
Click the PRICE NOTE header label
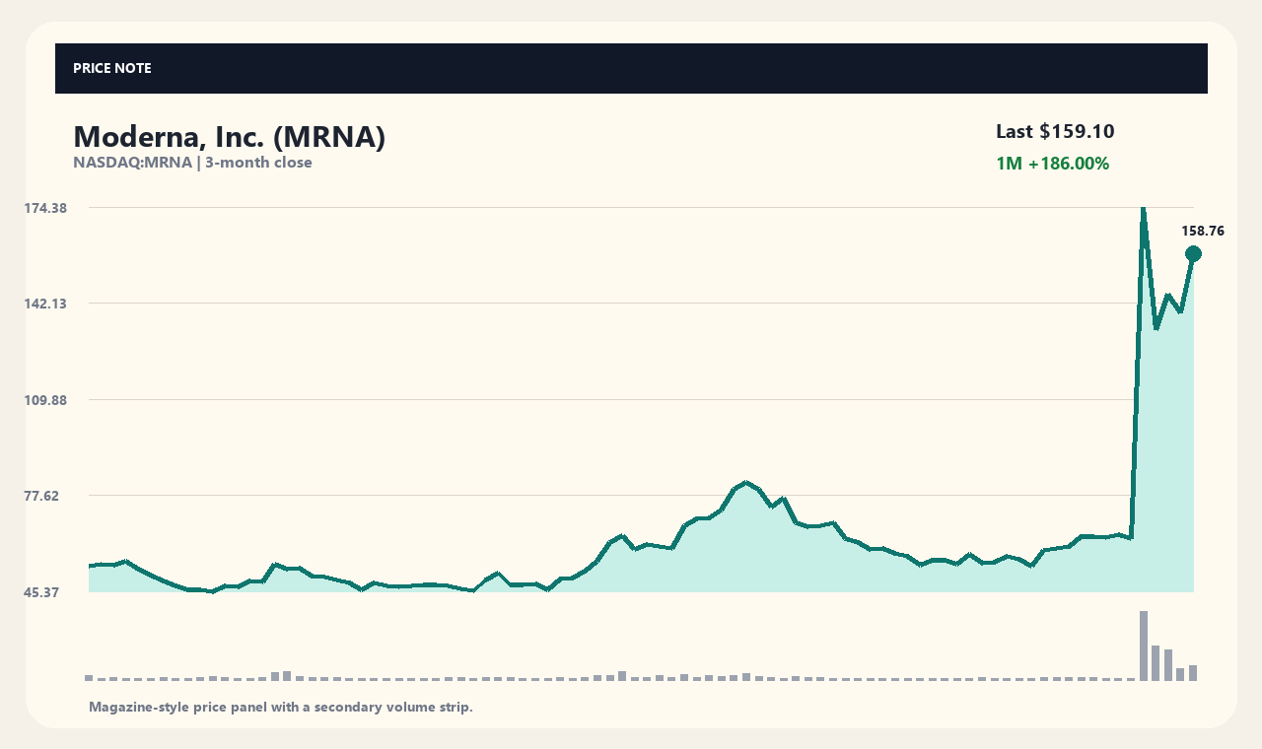click(112, 69)
